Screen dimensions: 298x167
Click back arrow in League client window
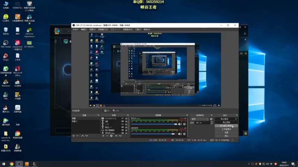click(56, 41)
